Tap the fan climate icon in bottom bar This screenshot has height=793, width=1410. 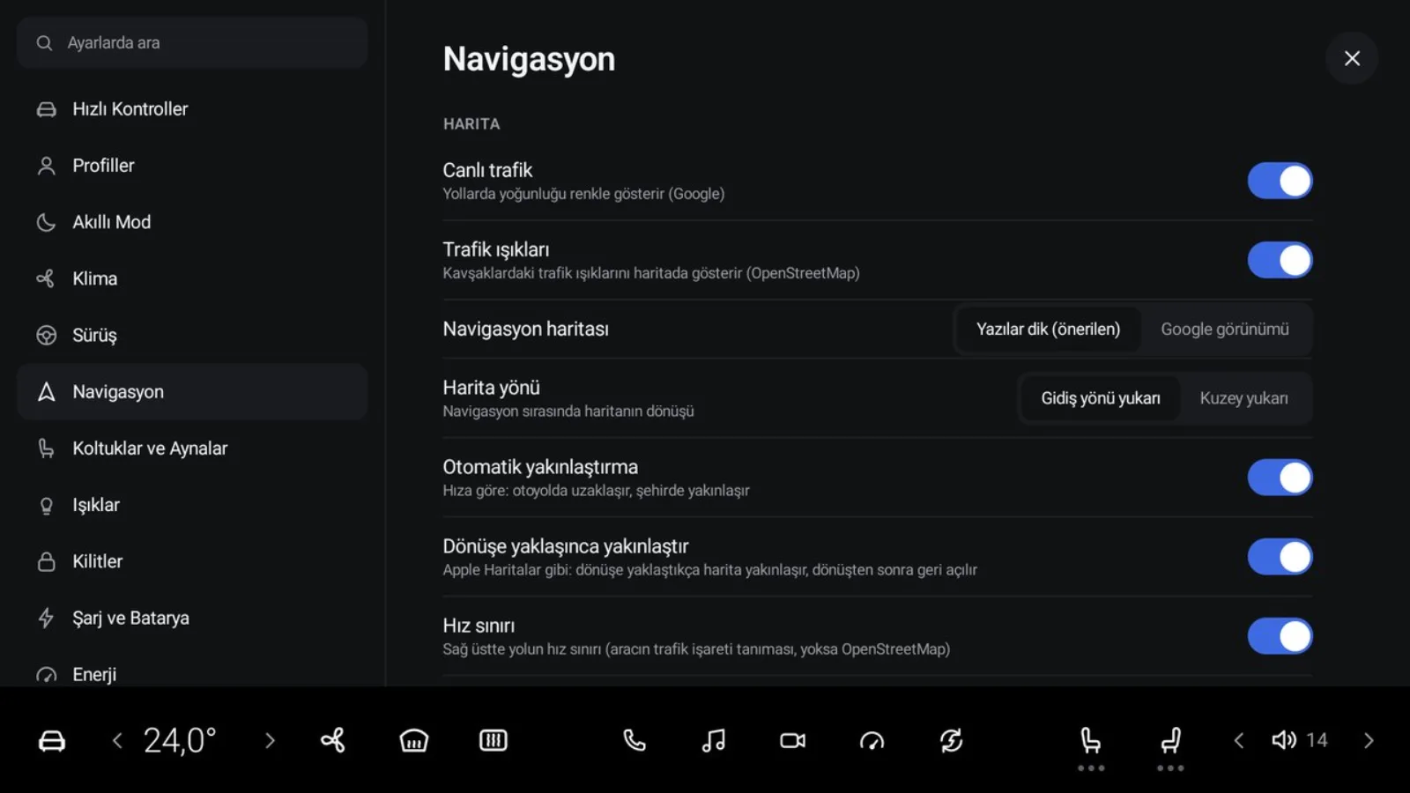click(x=333, y=740)
